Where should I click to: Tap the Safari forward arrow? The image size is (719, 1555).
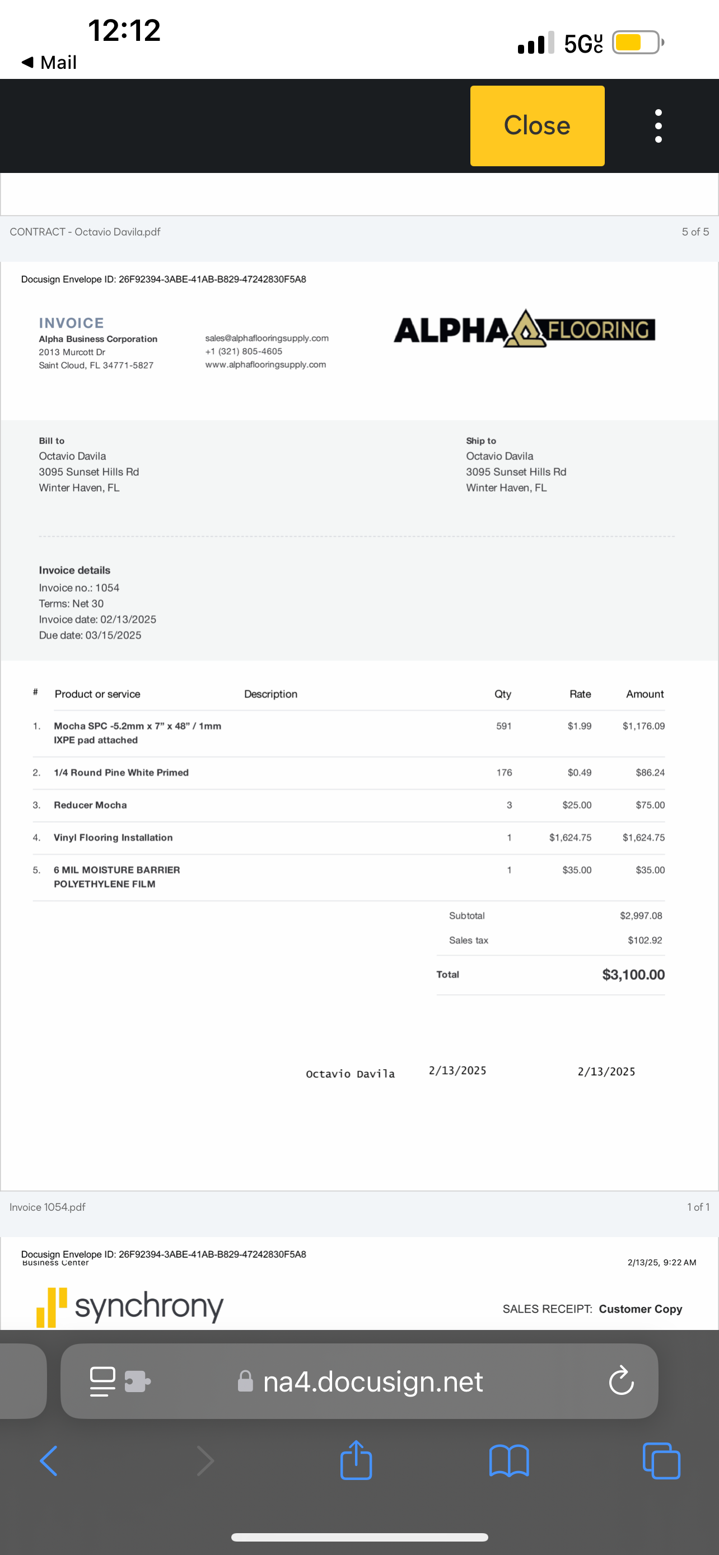pyautogui.click(x=206, y=1462)
